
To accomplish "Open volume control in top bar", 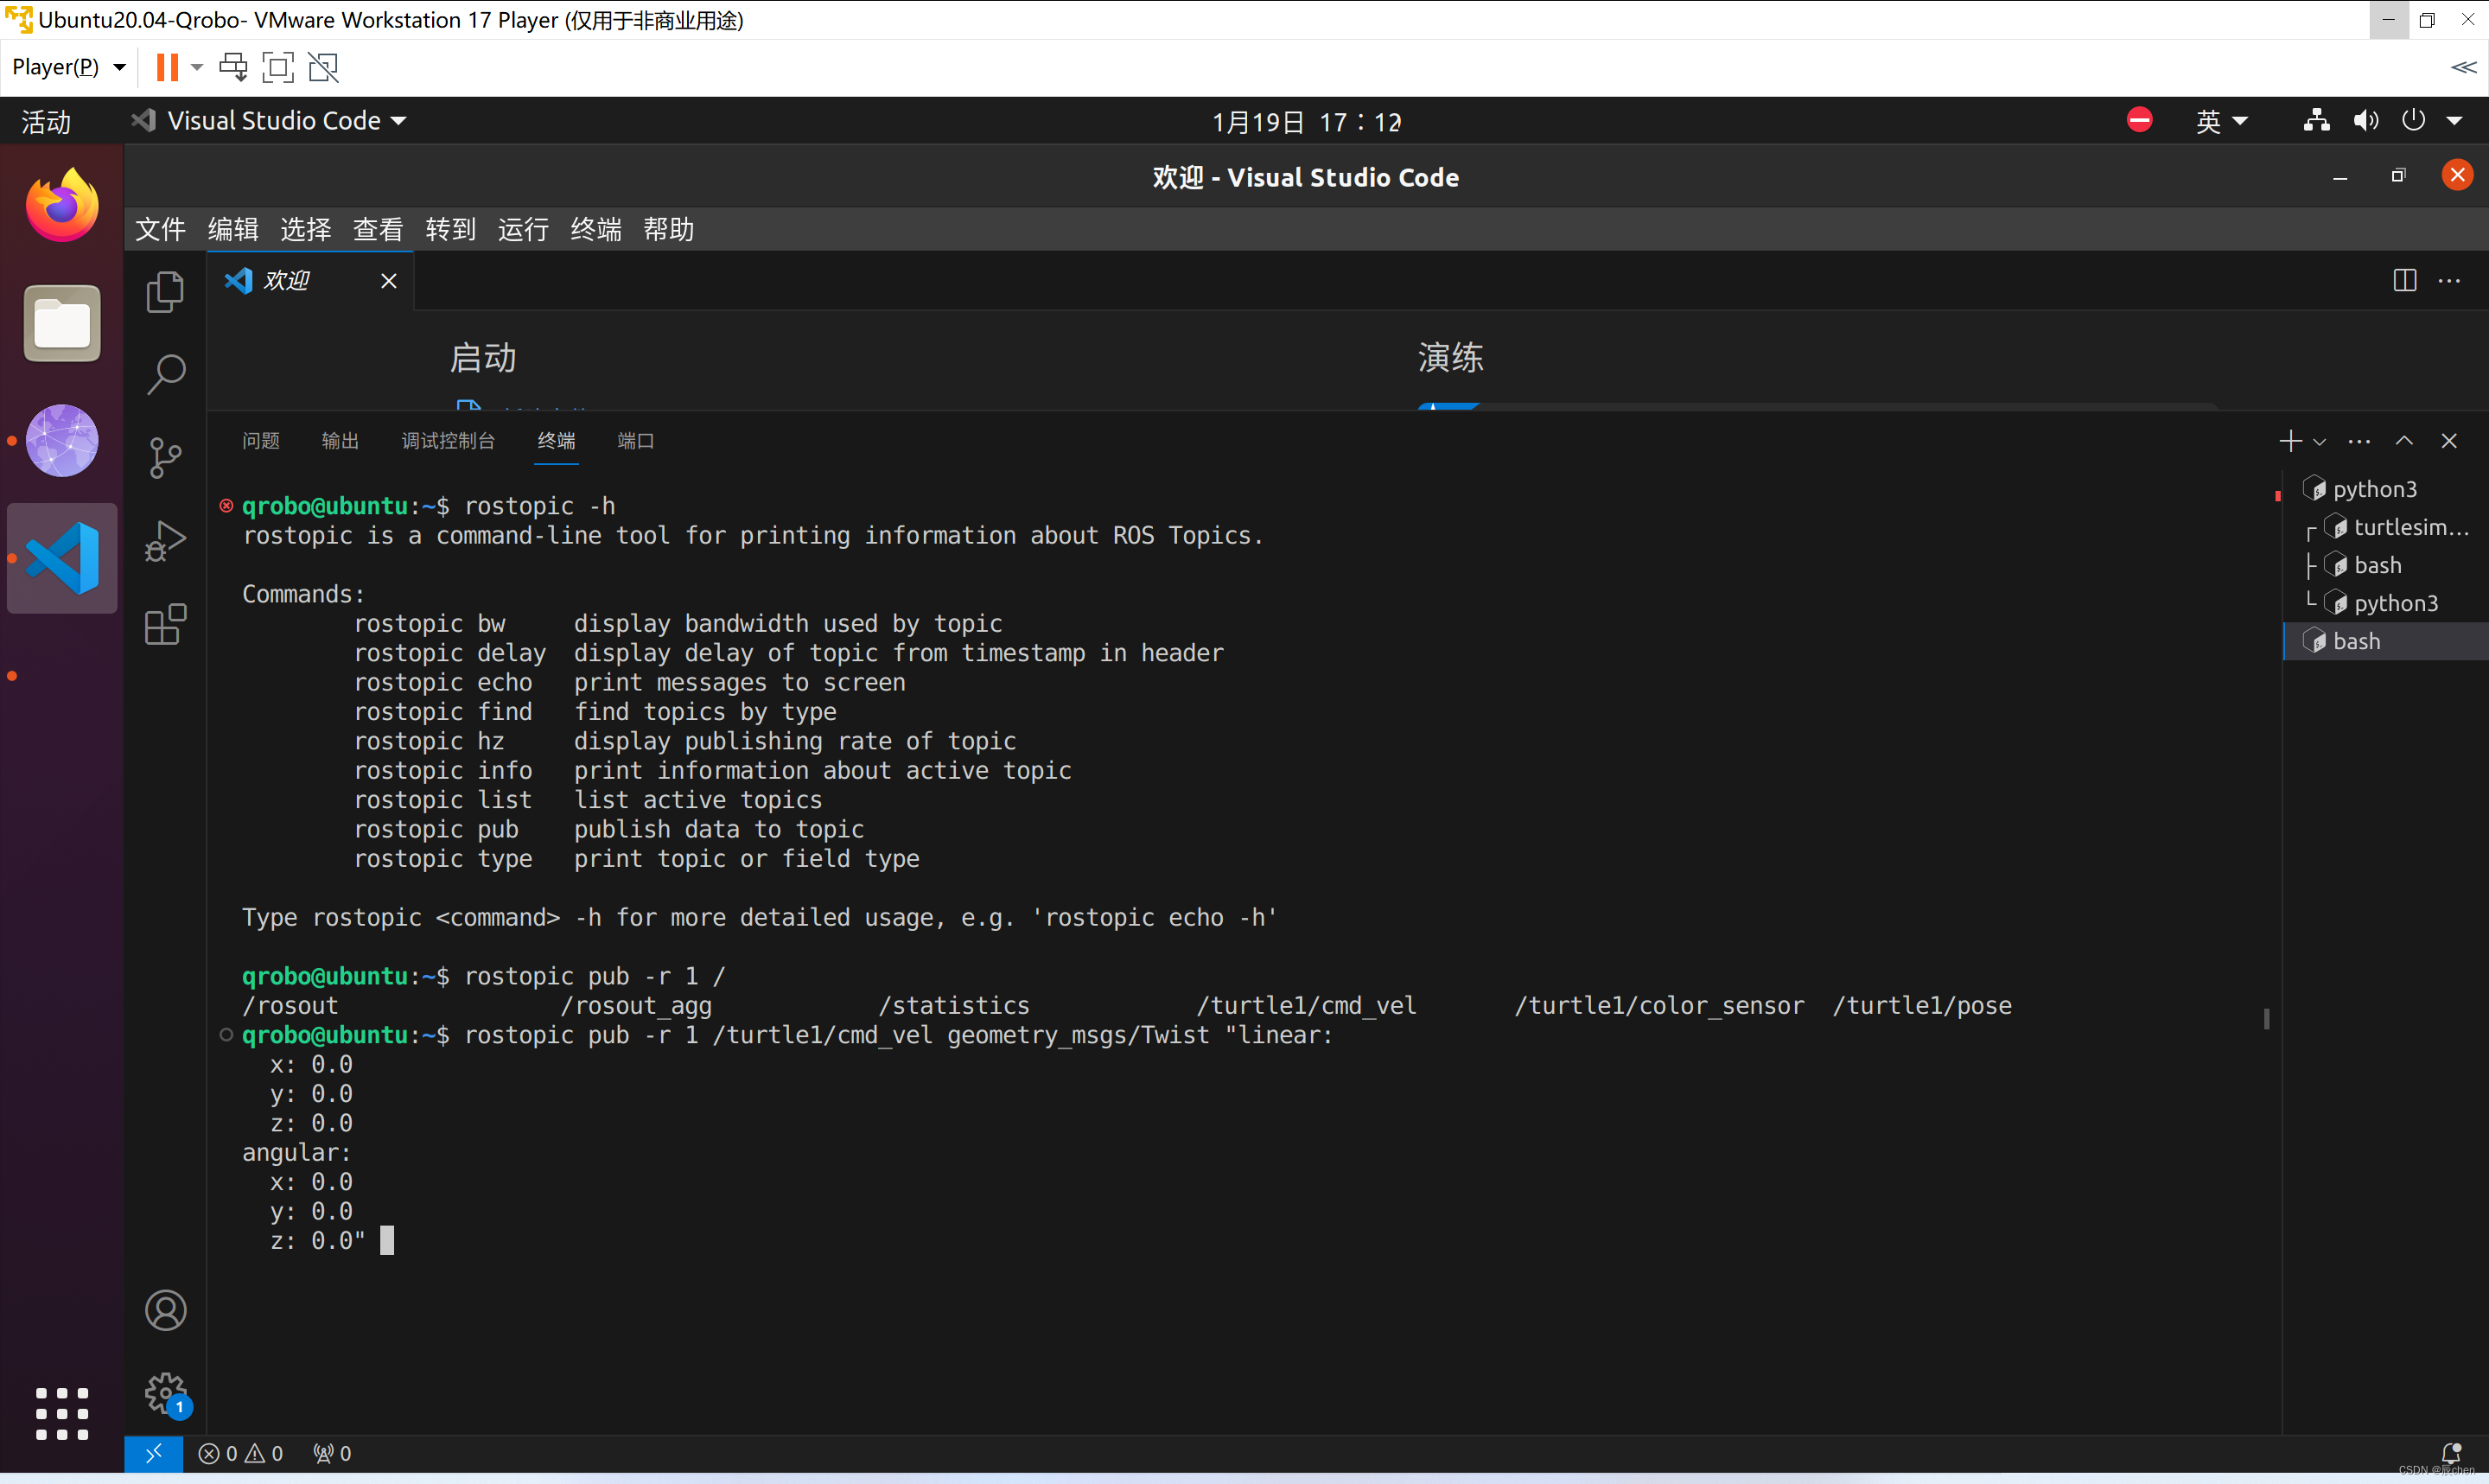I will 2365,121.
